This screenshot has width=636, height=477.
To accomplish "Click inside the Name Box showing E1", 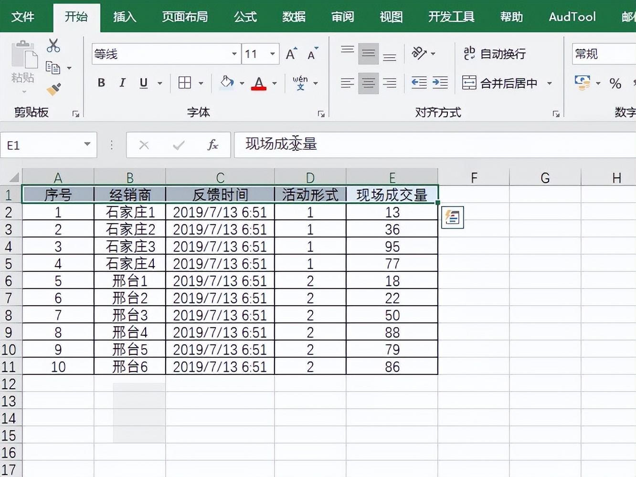I will tap(41, 145).
